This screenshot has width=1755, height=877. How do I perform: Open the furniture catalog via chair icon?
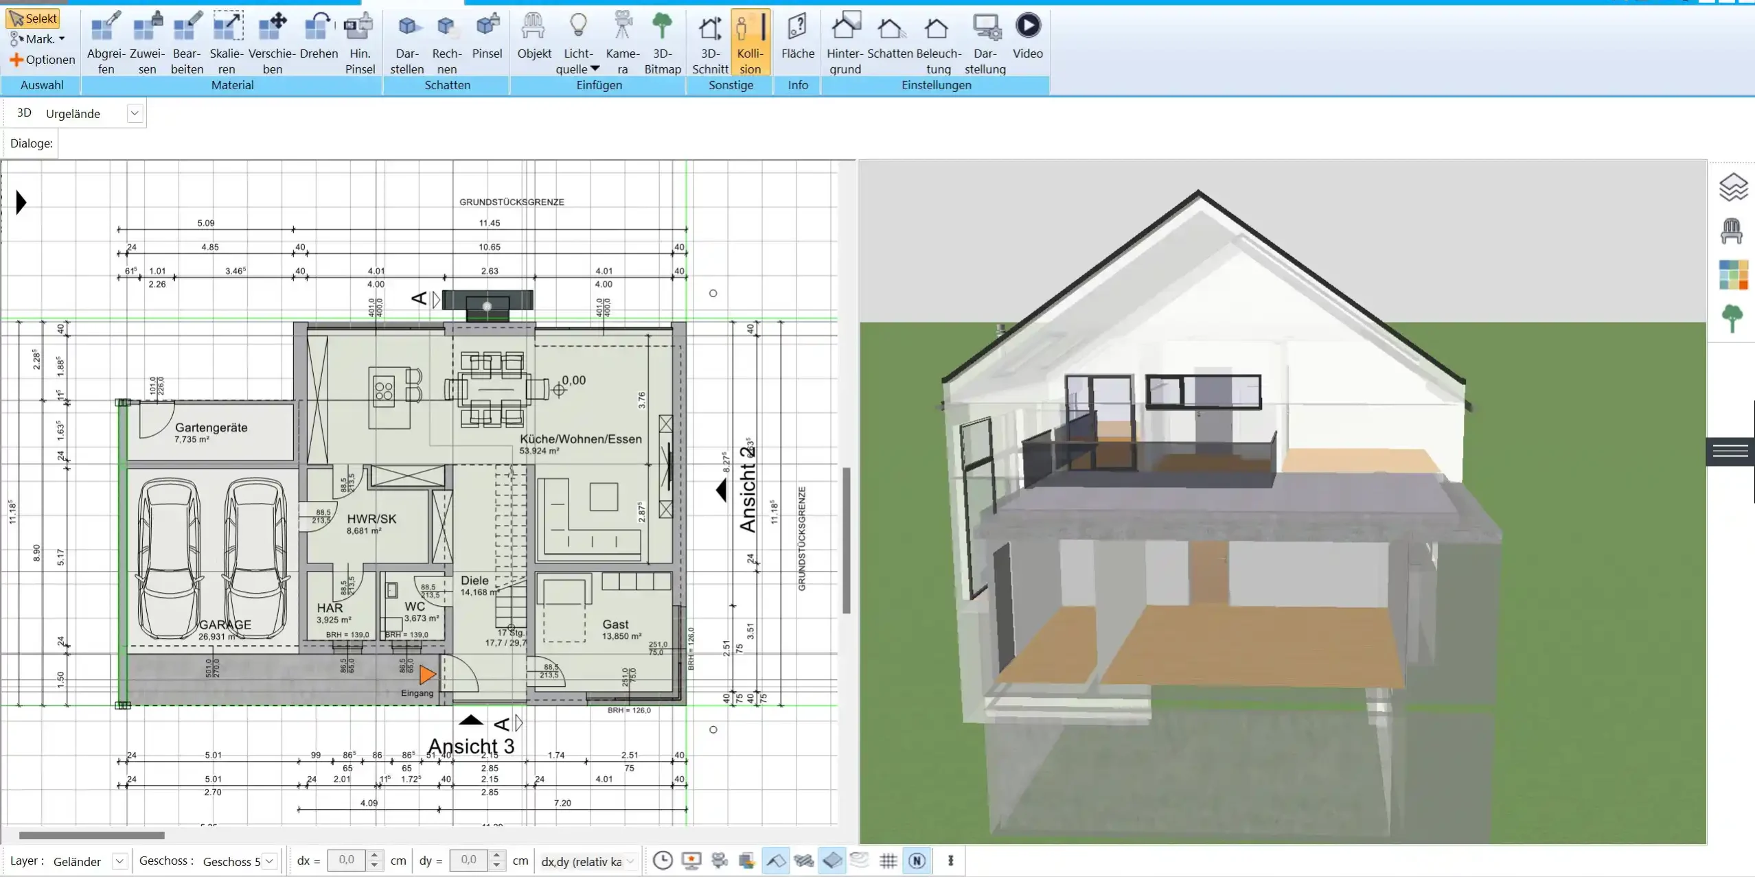coord(1732,231)
